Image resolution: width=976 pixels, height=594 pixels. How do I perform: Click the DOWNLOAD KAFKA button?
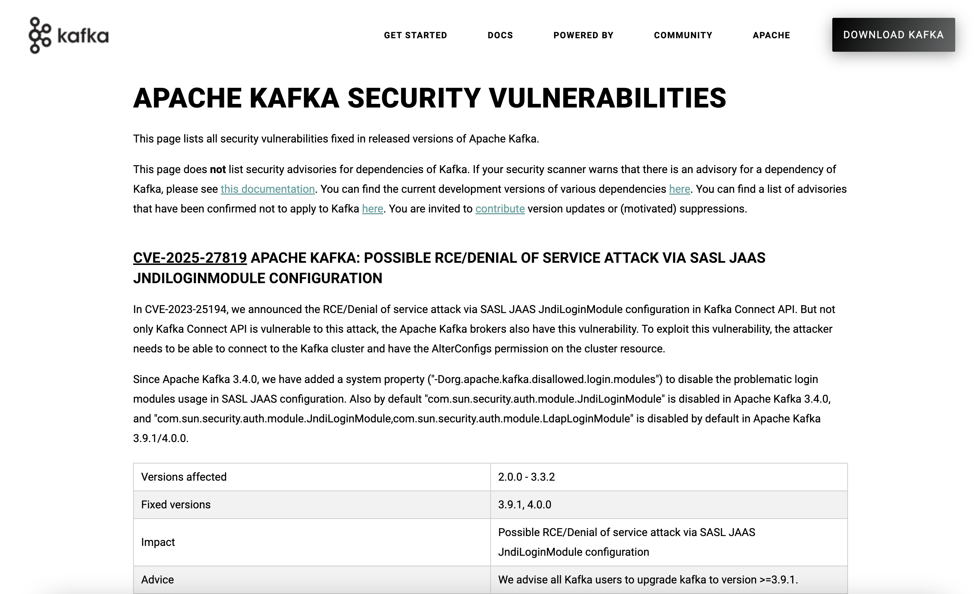point(894,35)
